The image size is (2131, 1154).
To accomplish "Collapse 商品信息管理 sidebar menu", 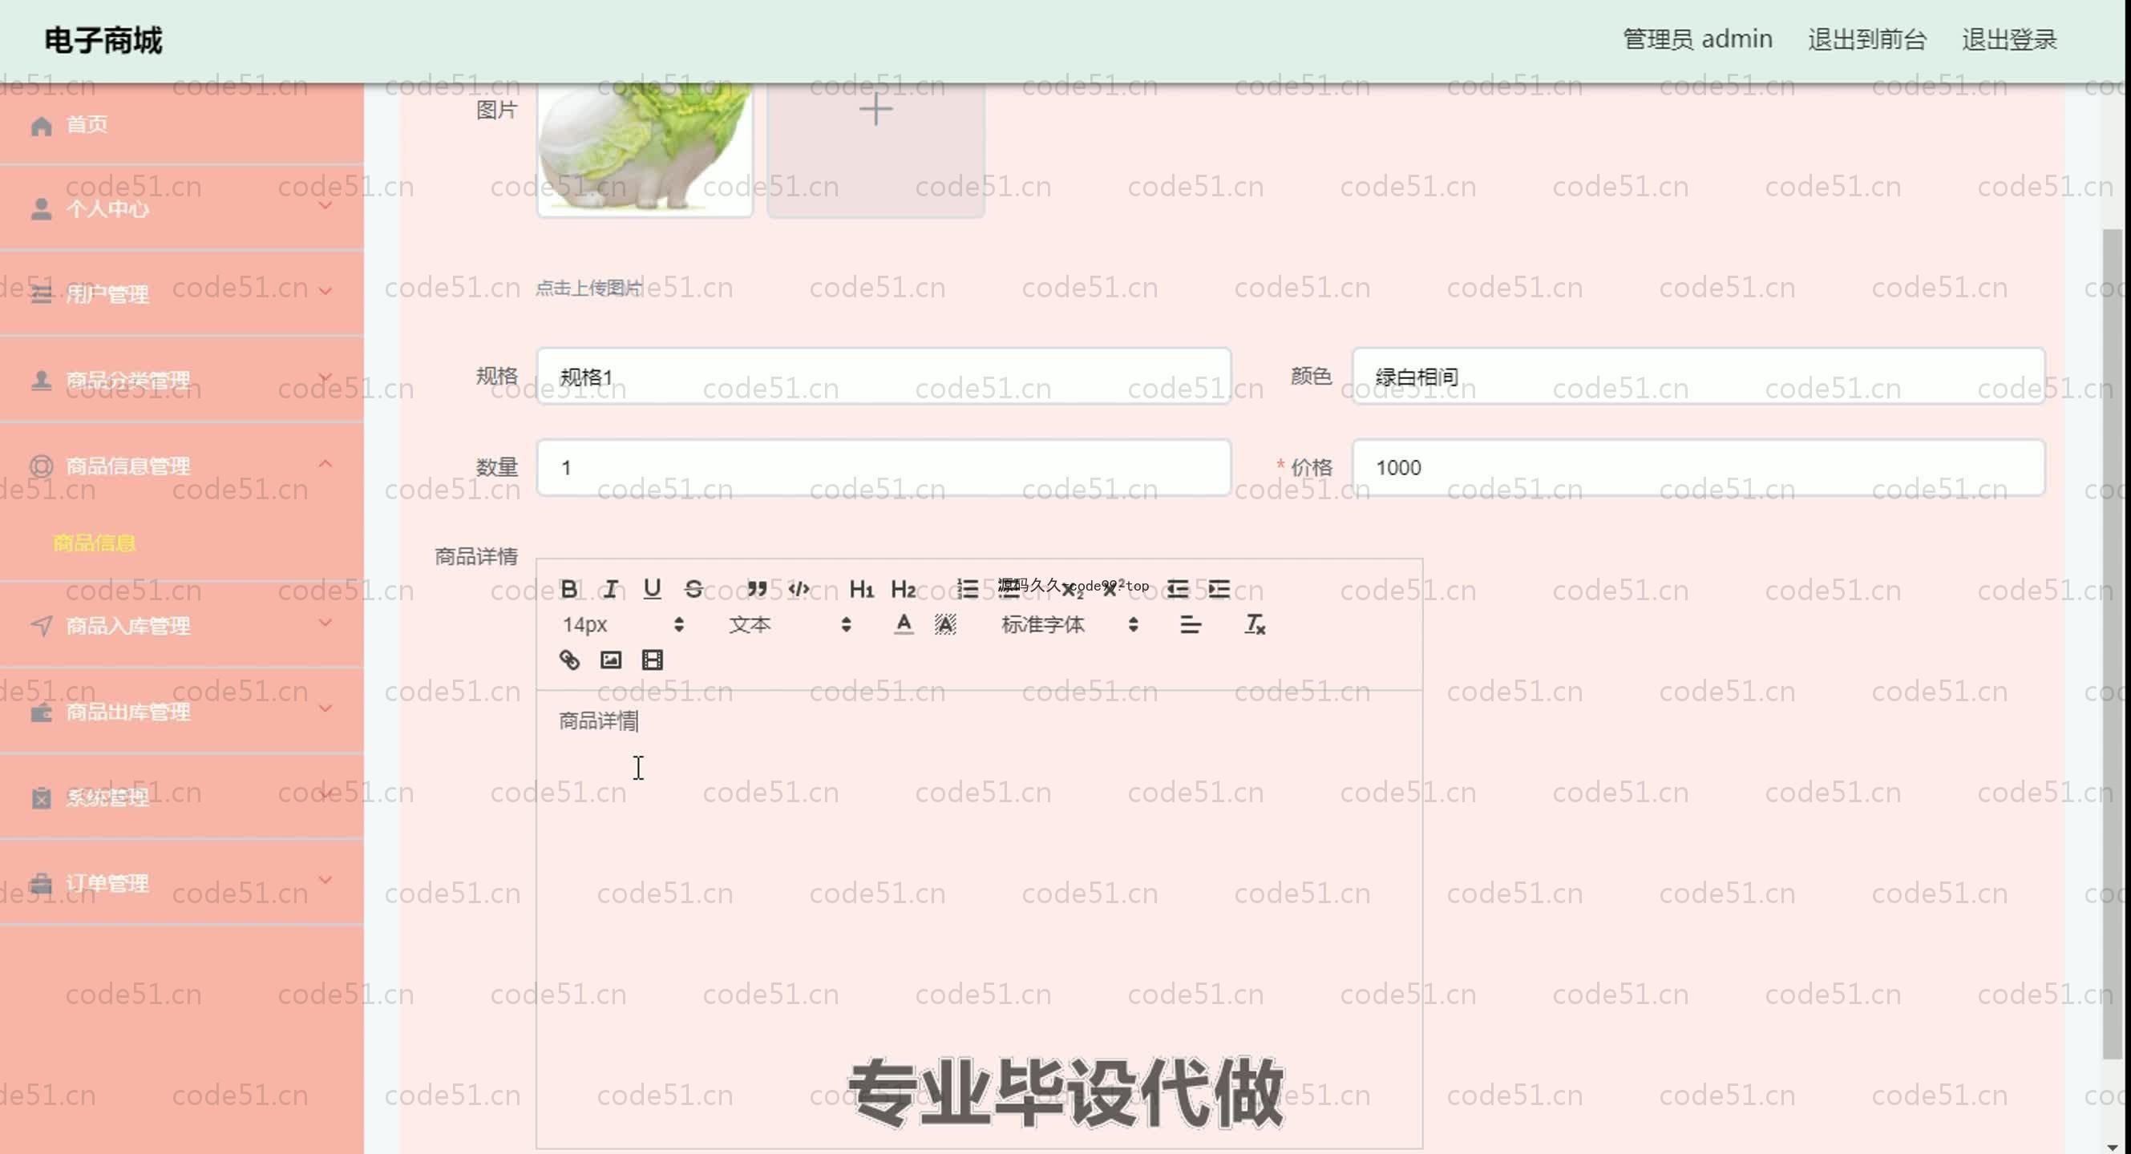I will click(x=182, y=466).
